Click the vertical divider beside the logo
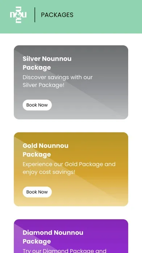Screen dimensions: 142x253 (35, 15)
